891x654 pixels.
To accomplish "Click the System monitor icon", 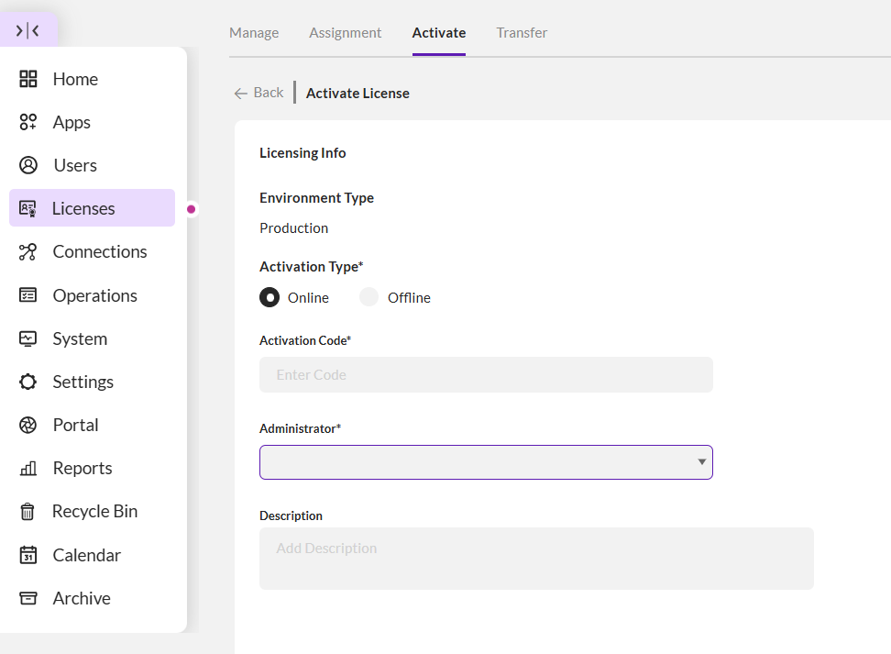I will coord(27,338).
